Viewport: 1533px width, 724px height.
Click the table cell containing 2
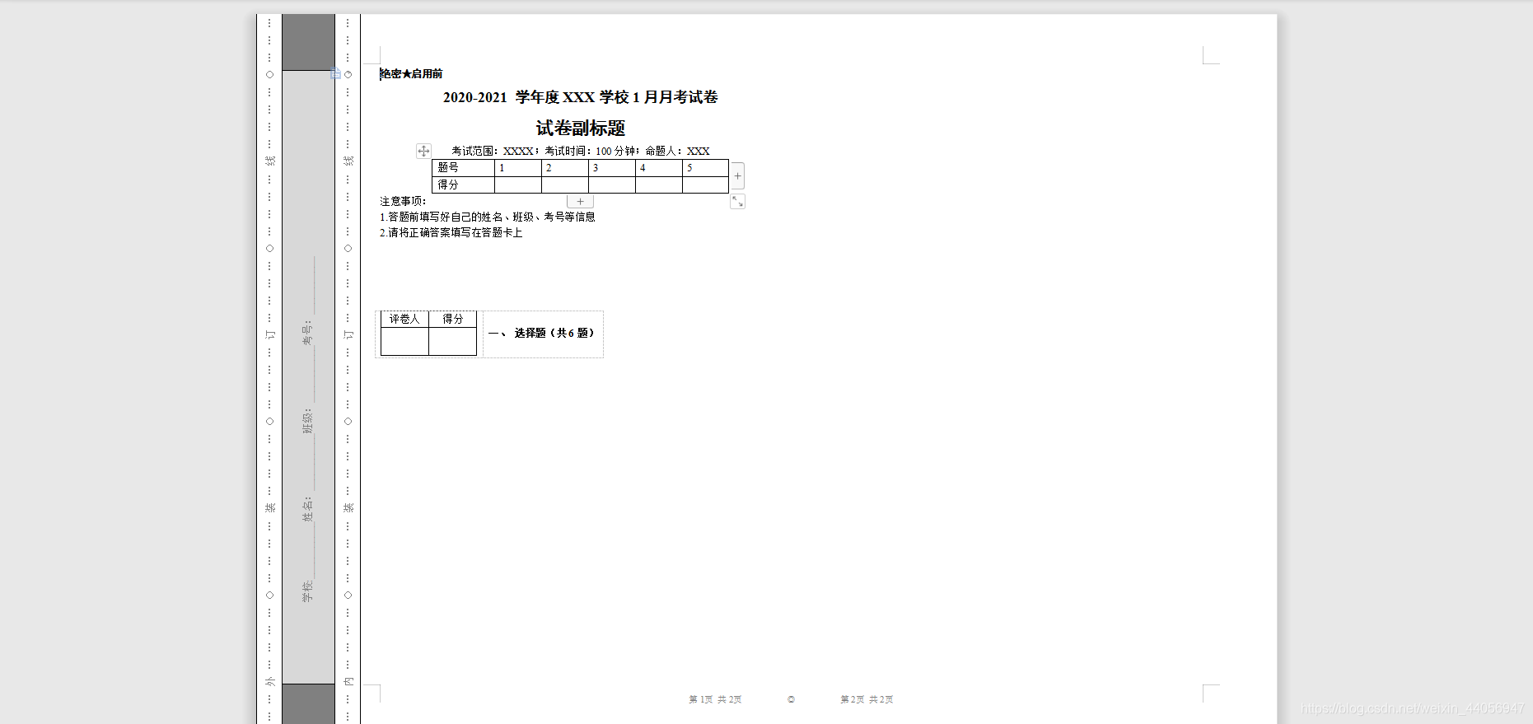click(x=565, y=168)
